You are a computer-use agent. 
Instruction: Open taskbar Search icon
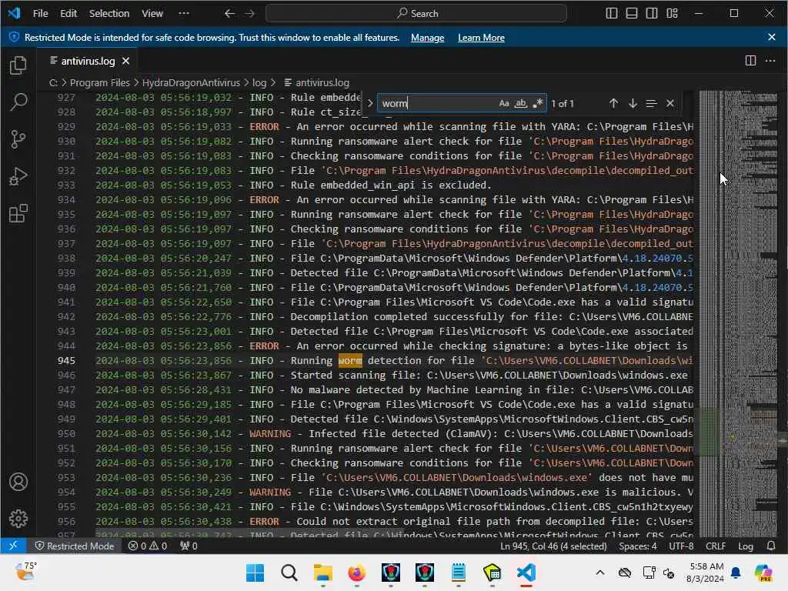pyautogui.click(x=289, y=573)
